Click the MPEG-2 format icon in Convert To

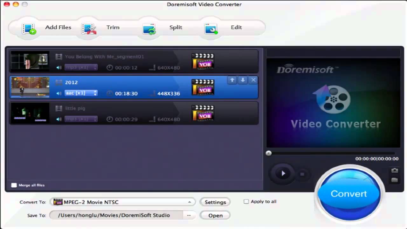[58, 202]
